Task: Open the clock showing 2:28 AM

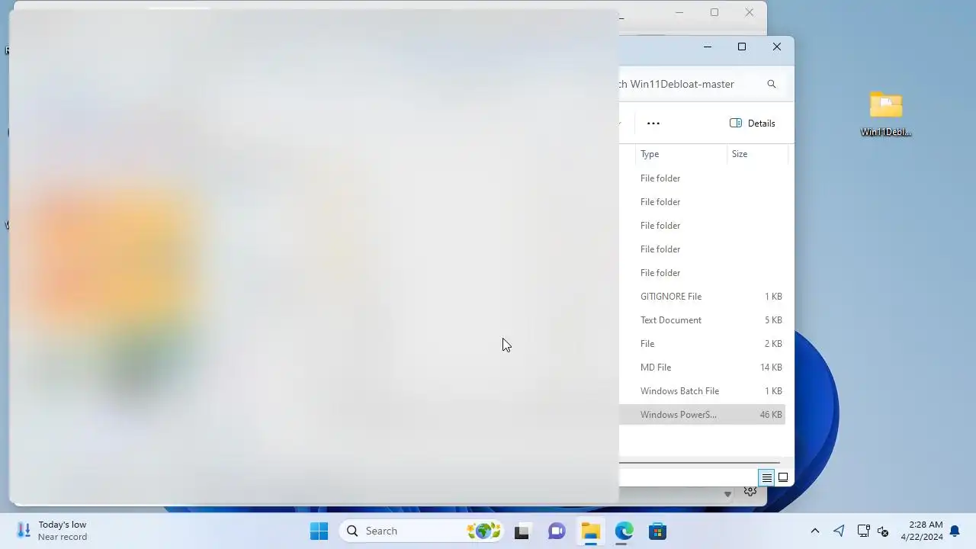Action: coord(922,531)
